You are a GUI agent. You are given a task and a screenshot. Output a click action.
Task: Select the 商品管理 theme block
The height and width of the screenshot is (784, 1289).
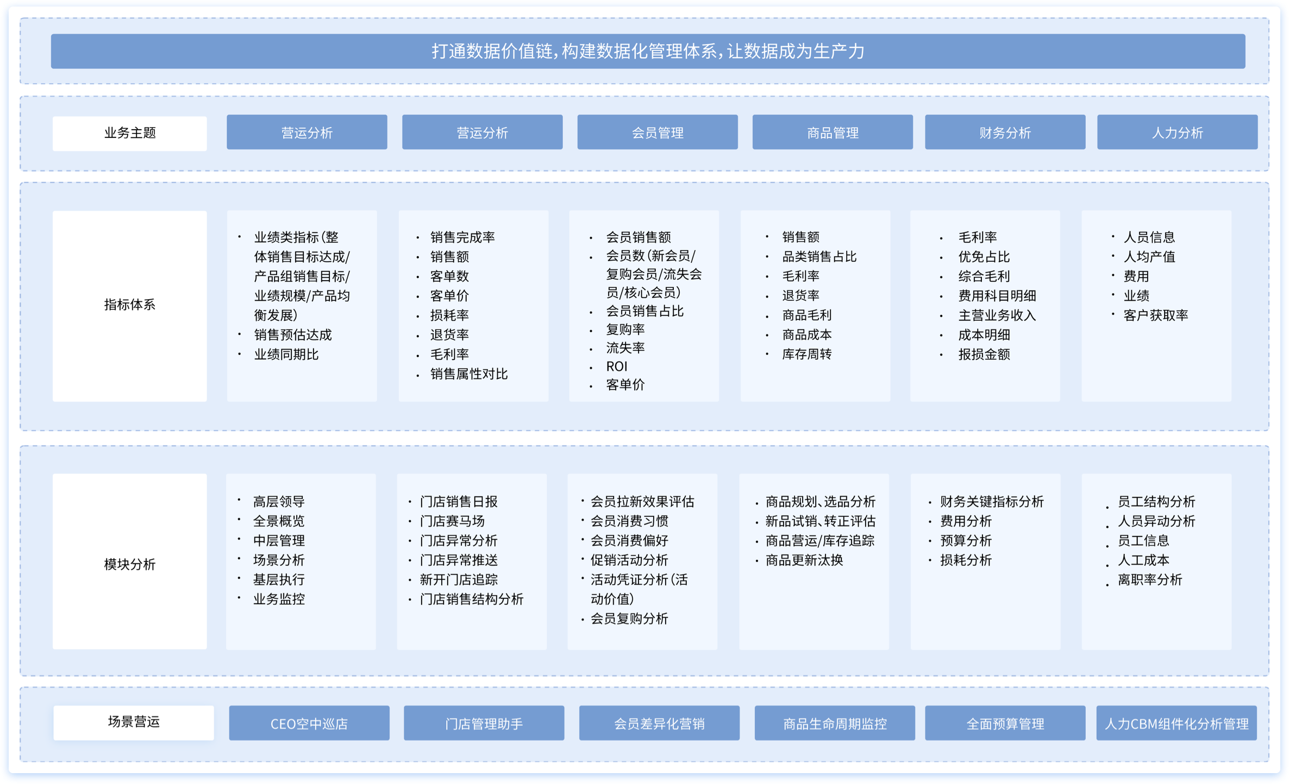coord(832,132)
